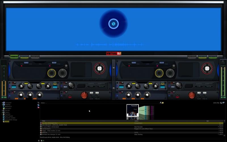Click the red record button on left deck
This screenshot has height=142, width=227.
pyautogui.click(x=70, y=96)
